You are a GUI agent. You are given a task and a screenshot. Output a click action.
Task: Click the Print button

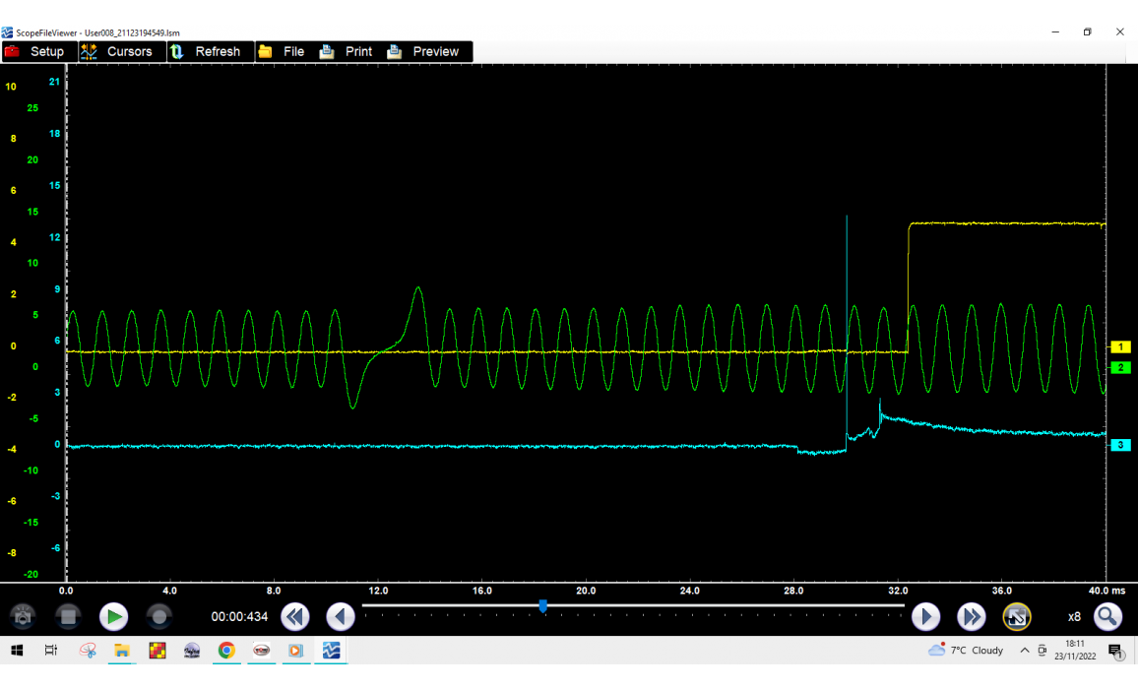[x=347, y=51]
